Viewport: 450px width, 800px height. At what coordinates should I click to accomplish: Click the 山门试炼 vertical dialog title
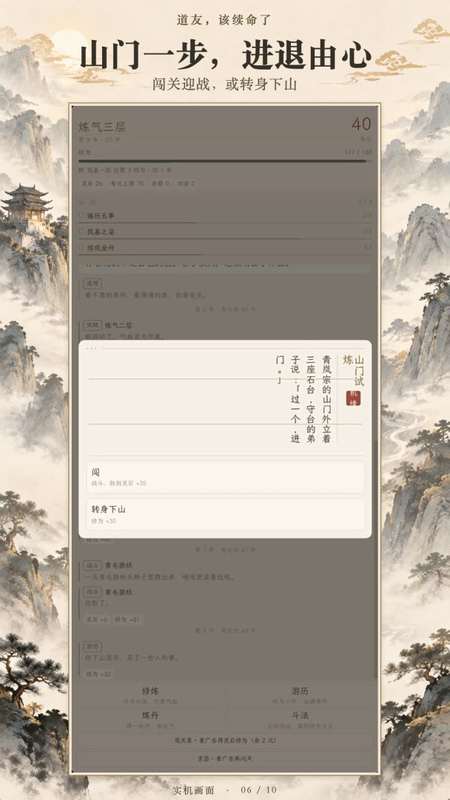point(355,371)
